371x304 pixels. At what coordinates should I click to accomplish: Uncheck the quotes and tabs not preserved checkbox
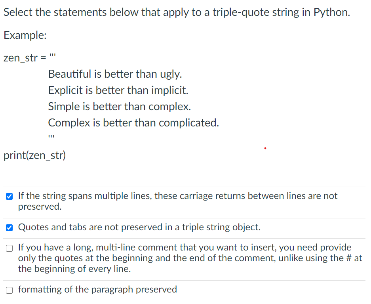pyautogui.click(x=9, y=228)
